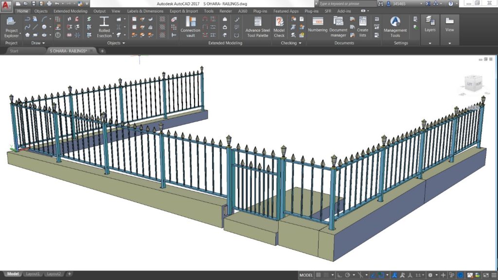Open Management Tools in Settings
Viewport: 498px width, 280px height.
395,27
